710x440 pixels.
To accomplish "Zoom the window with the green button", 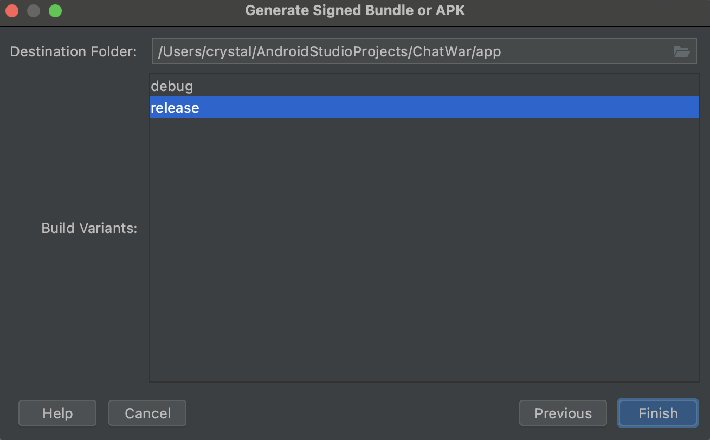I will [x=55, y=11].
